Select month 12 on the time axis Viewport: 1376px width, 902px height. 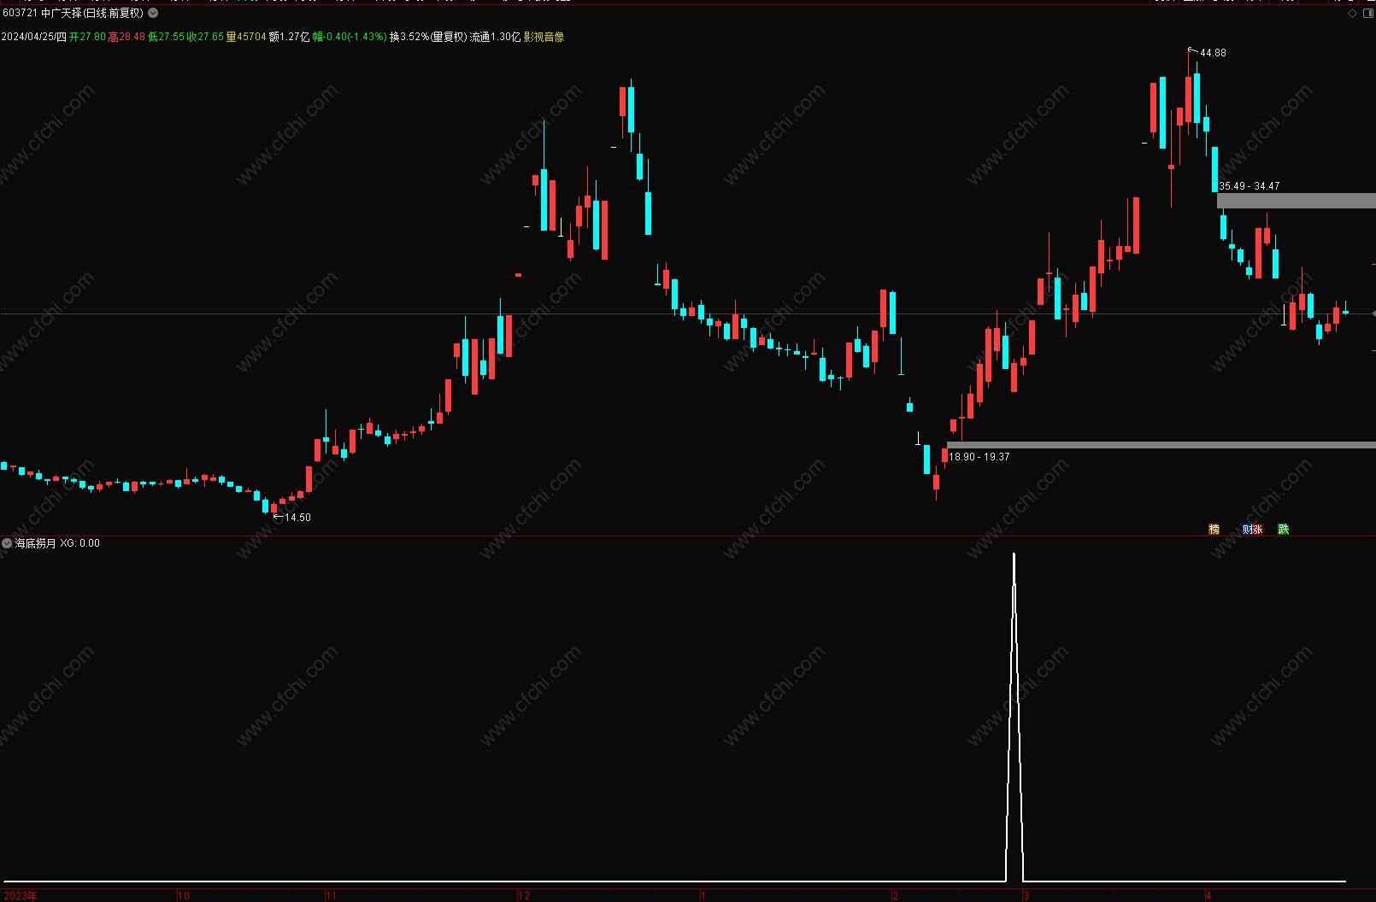click(x=524, y=896)
